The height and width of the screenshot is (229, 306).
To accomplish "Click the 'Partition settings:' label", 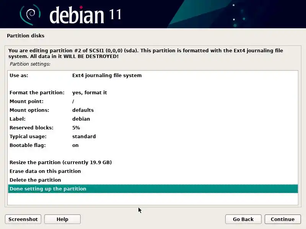I will pyautogui.click(x=30, y=64).
